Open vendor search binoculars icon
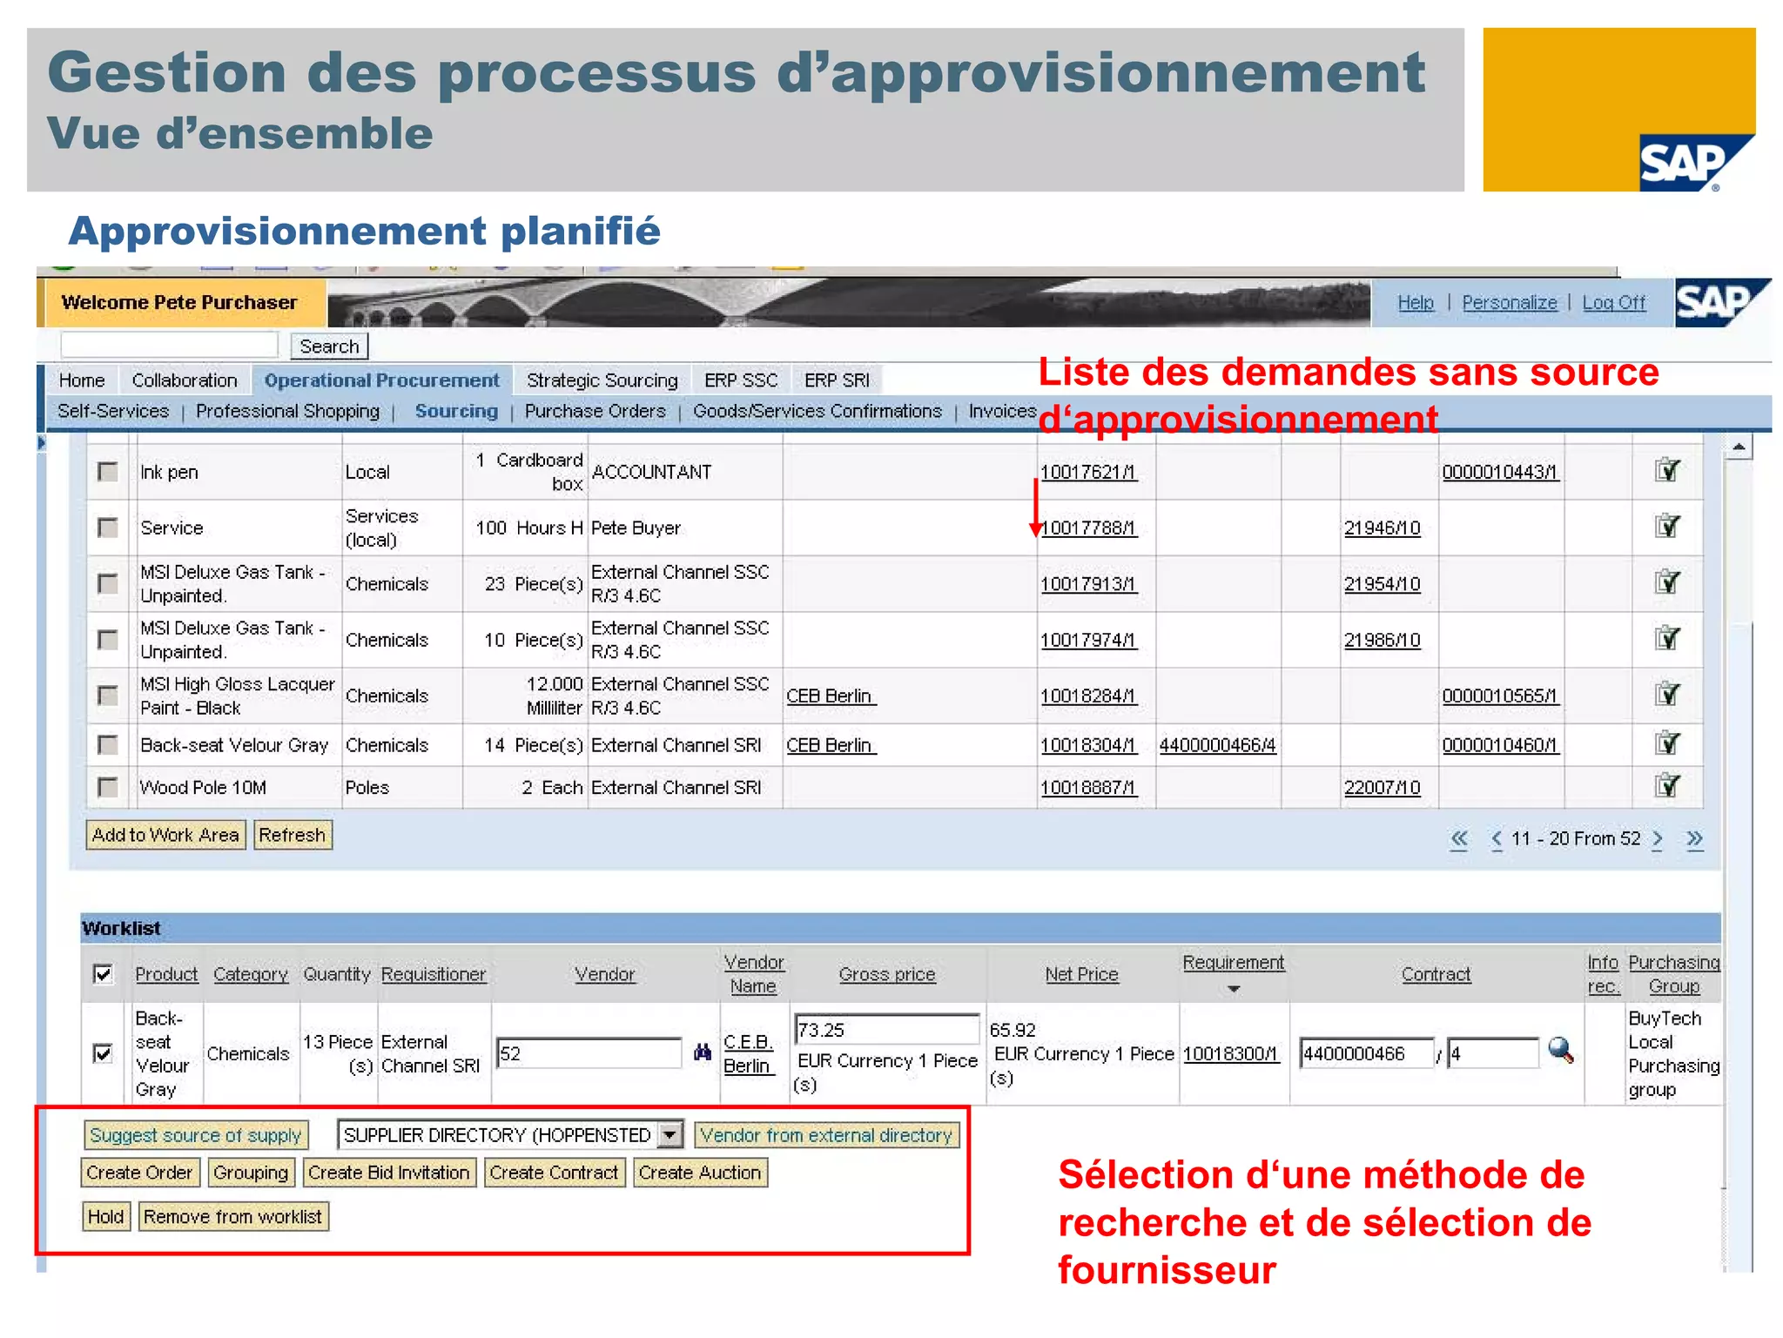The height and width of the screenshot is (1338, 1783). pyautogui.click(x=703, y=1052)
